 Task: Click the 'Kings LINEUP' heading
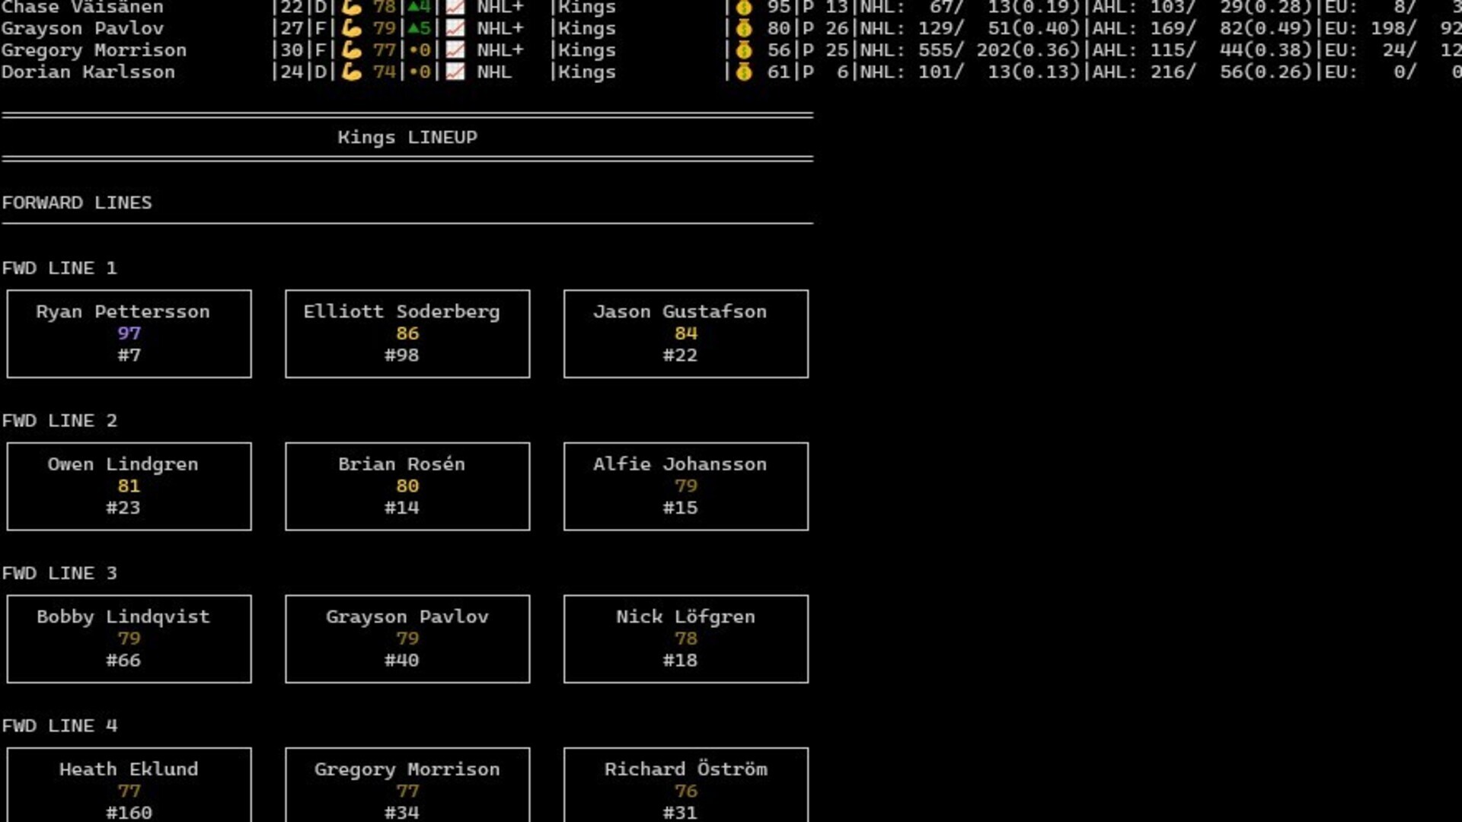point(407,138)
